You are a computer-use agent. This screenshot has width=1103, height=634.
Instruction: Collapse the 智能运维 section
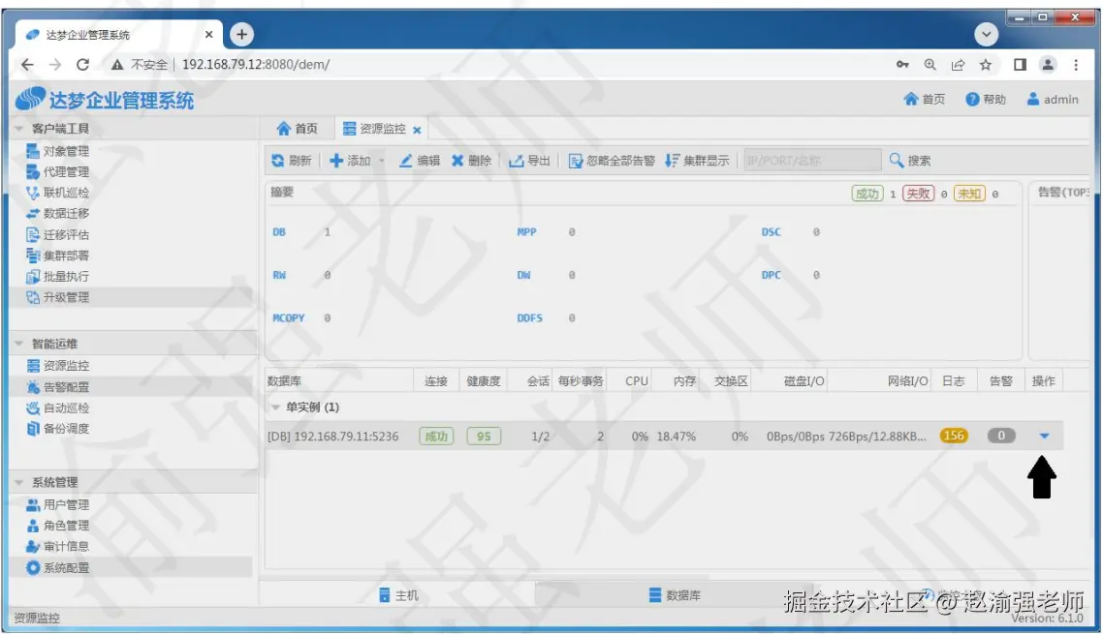[x=19, y=344]
